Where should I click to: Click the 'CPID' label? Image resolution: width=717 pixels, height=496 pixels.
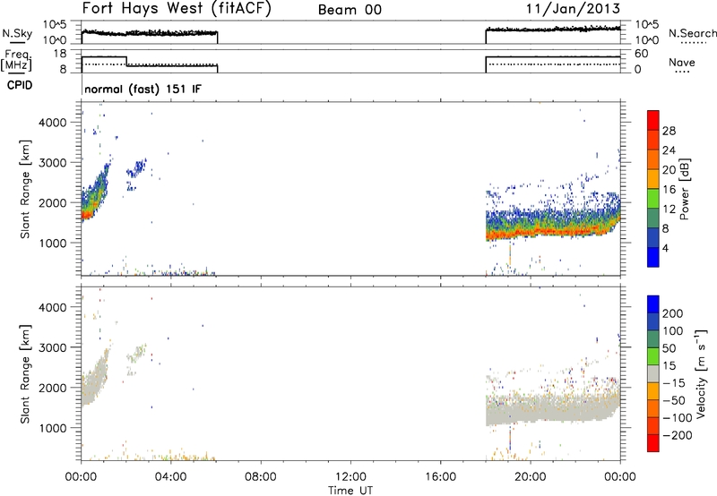[x=20, y=85]
